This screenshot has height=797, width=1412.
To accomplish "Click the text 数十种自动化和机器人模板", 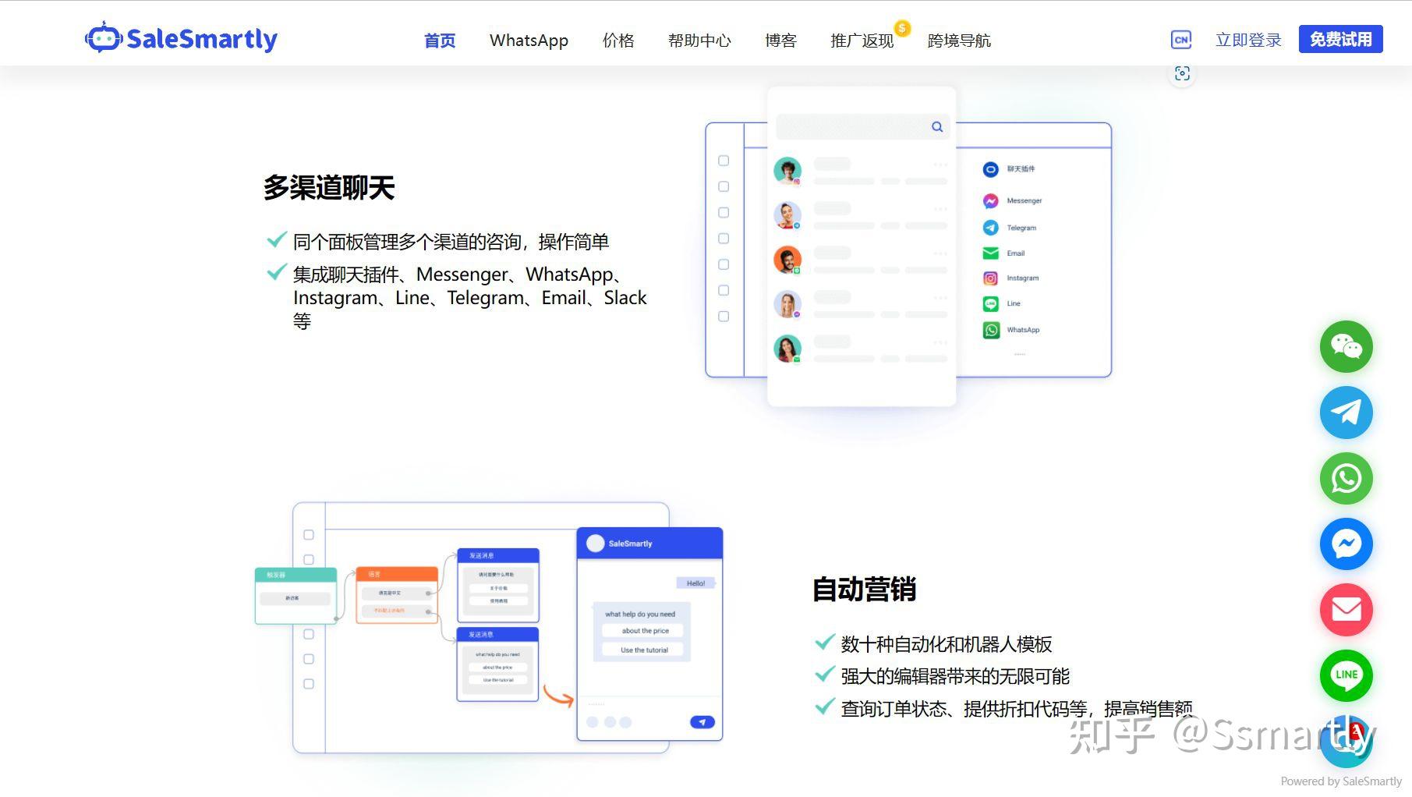I will point(946,644).
